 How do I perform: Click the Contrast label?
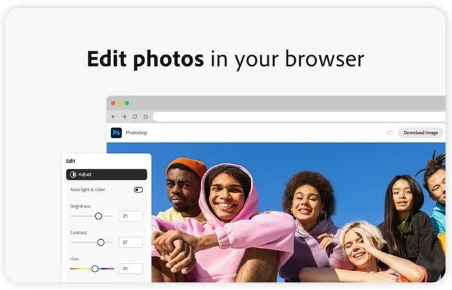(x=79, y=233)
